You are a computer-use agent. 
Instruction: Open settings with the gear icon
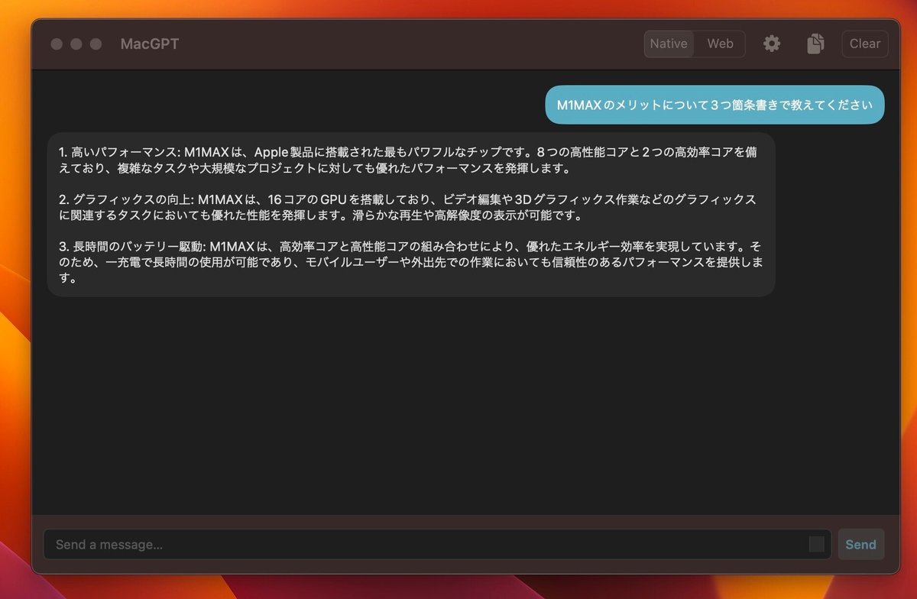tap(772, 44)
